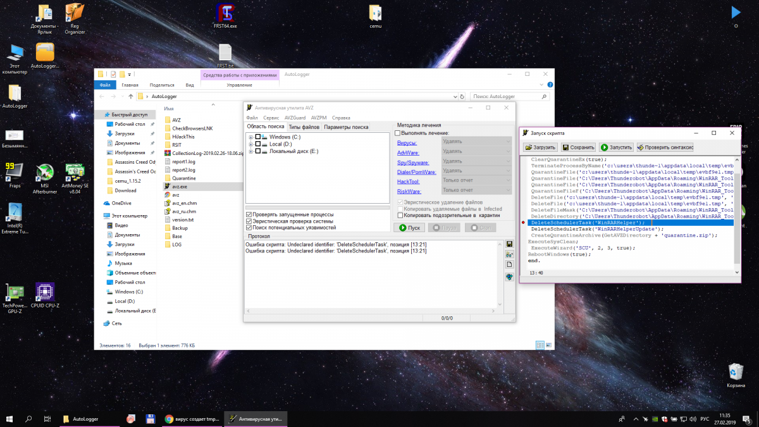
Task: Expand the Local (D:) tree node
Action: pos(250,144)
